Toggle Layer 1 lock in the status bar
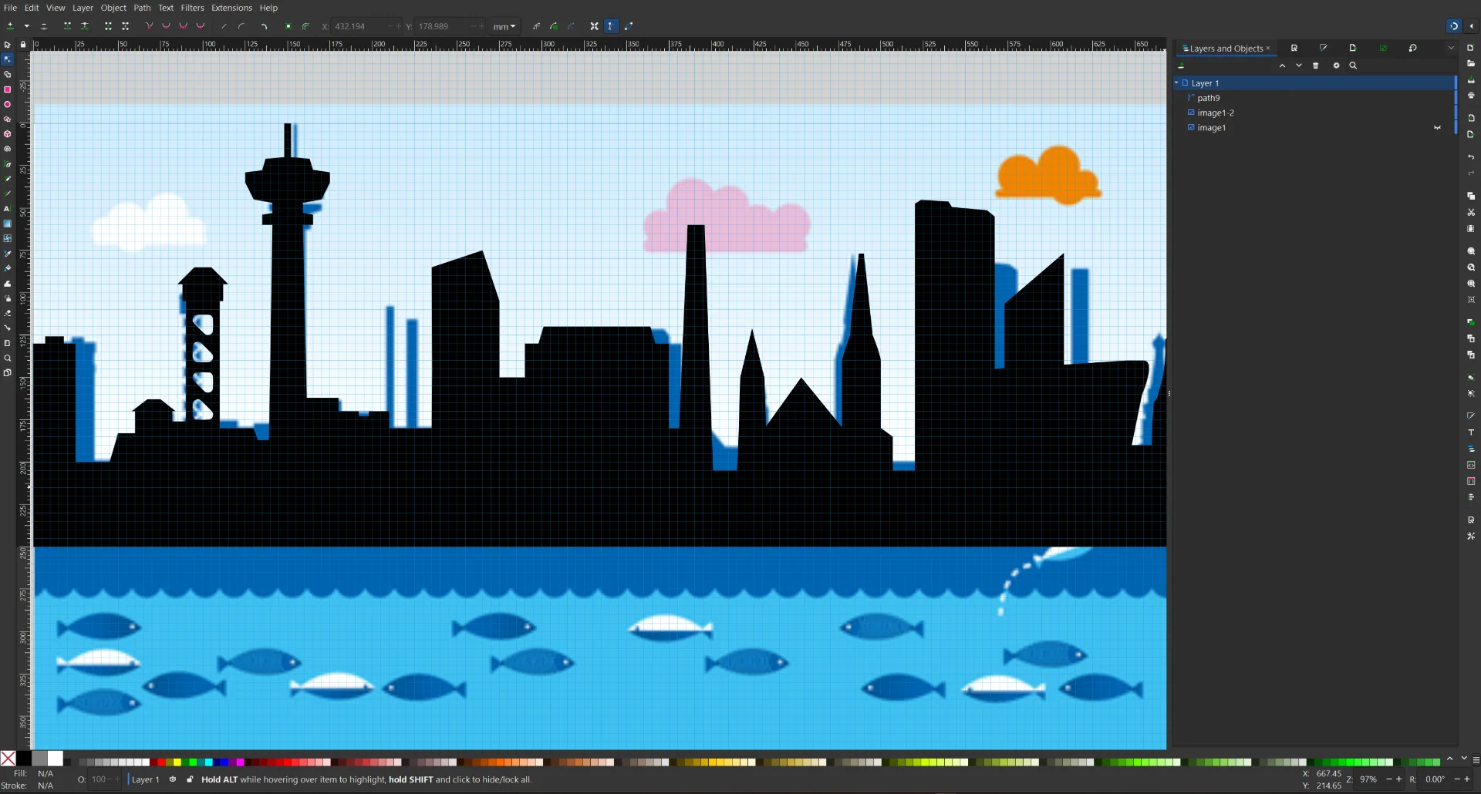Viewport: 1481px width, 794px height. 190,779
